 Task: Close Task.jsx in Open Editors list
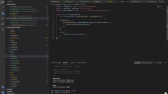pyautogui.click(x=8, y=18)
